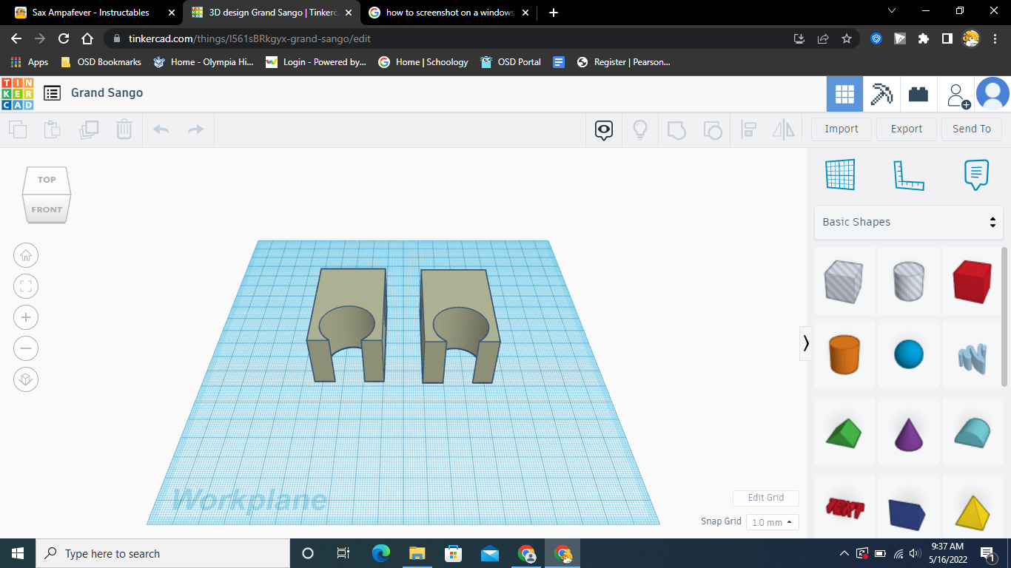Viewport: 1011px width, 568px height.
Task: Pick the dark blue Wedge shape
Action: 909,507
